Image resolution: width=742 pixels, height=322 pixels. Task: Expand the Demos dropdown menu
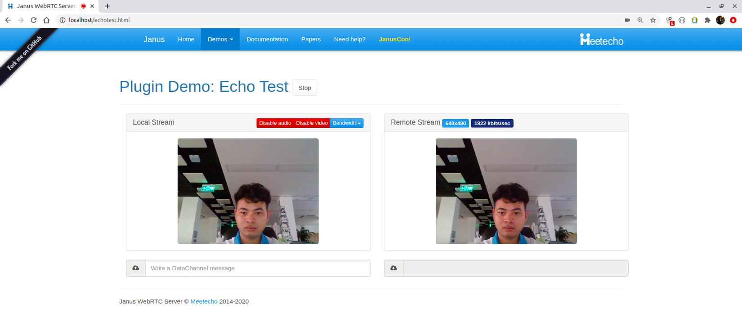pos(220,39)
